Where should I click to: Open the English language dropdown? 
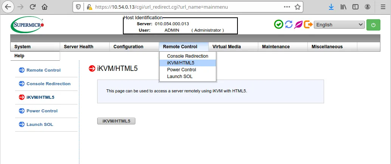coord(339,25)
